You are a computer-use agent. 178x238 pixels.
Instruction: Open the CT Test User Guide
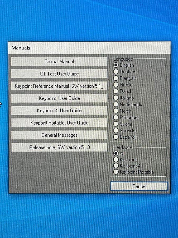[59, 74]
